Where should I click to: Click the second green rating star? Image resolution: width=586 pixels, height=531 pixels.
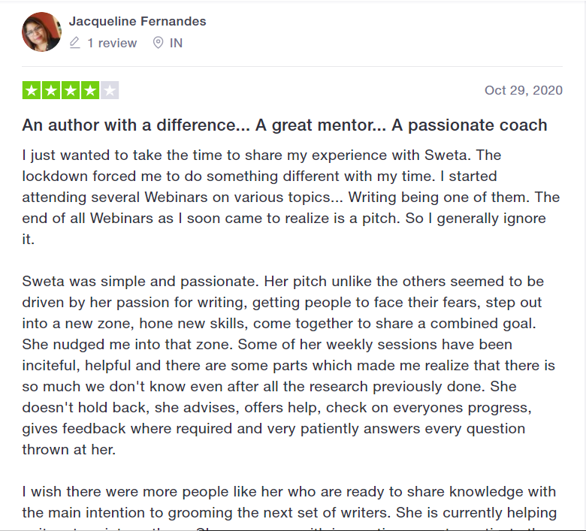point(51,91)
